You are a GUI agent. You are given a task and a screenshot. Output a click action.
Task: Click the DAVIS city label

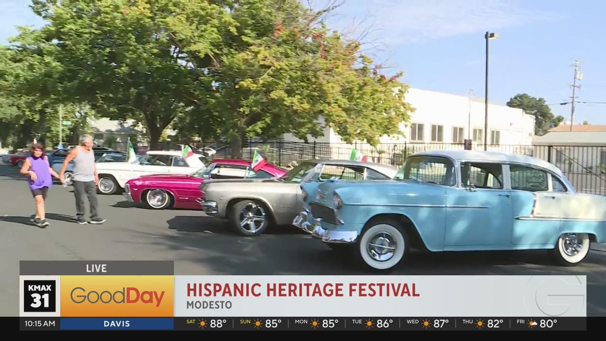coord(116,324)
